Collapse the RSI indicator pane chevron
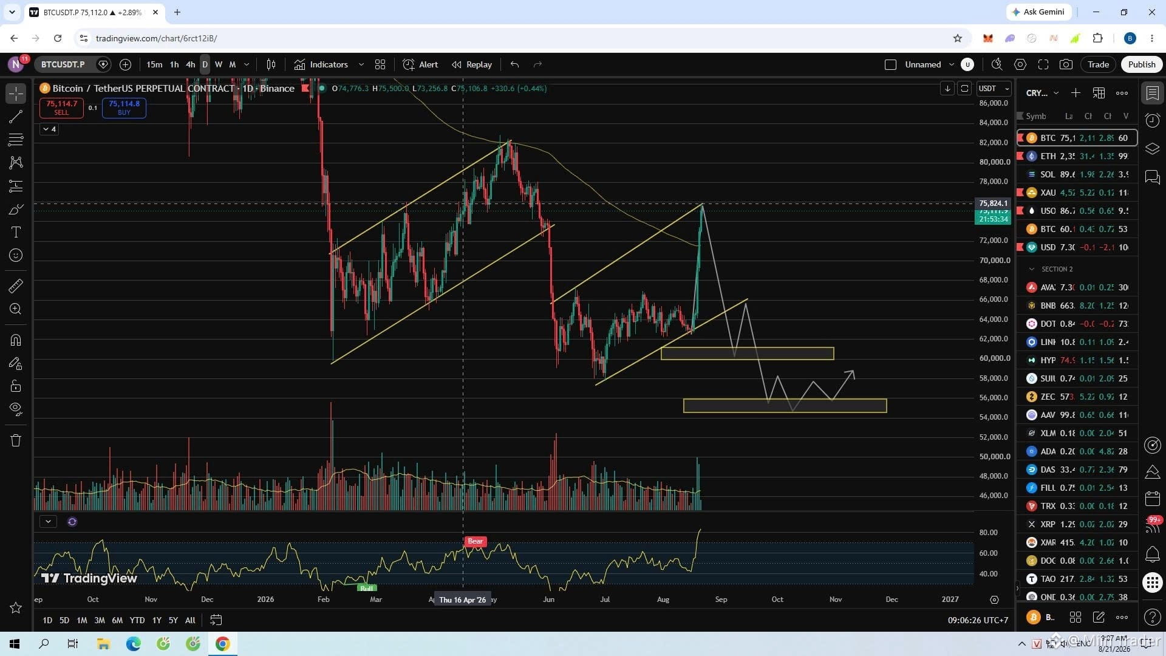 click(x=48, y=522)
